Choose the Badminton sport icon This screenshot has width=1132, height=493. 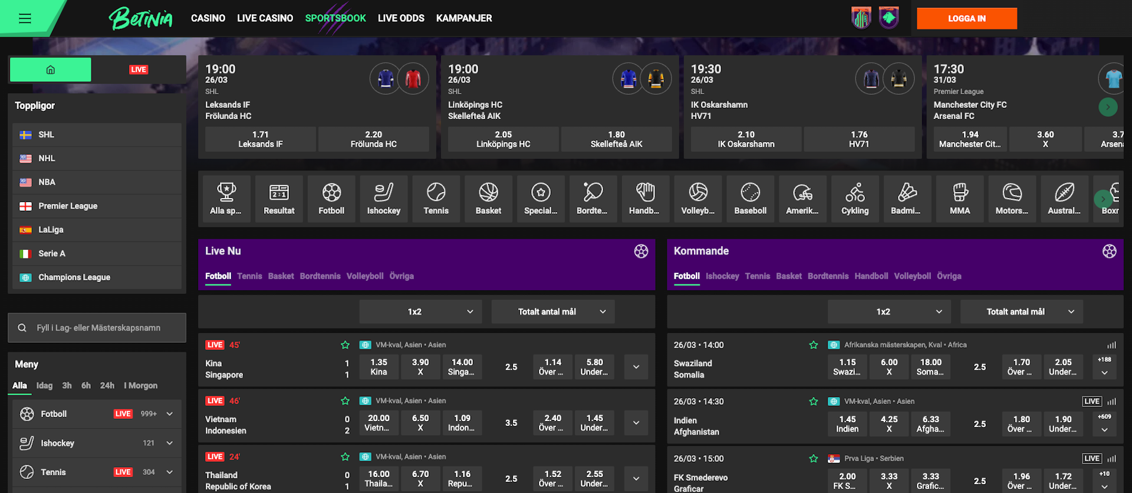point(907,198)
